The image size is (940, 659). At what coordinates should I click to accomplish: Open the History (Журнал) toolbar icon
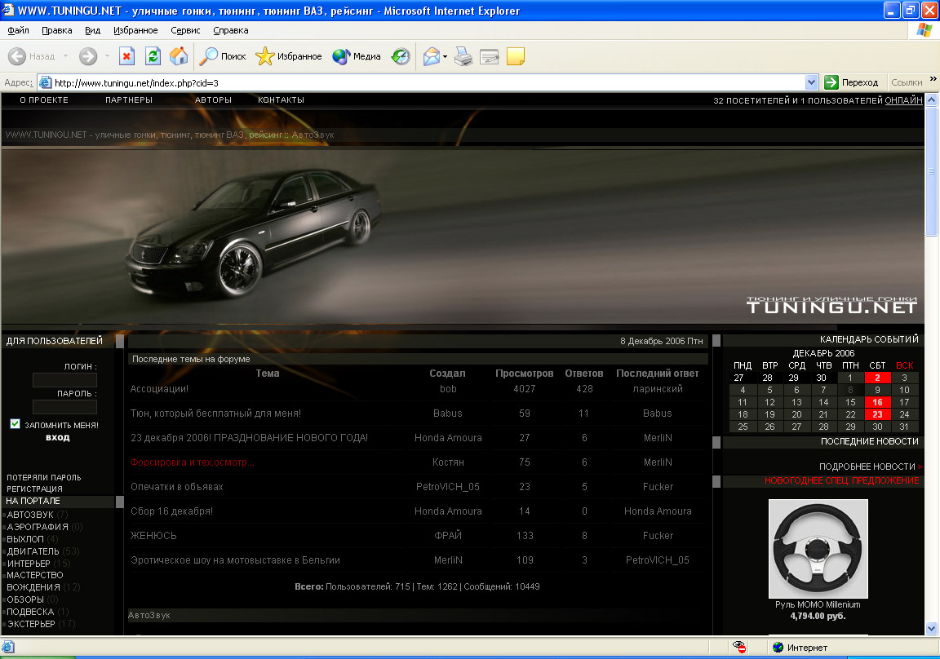click(401, 56)
